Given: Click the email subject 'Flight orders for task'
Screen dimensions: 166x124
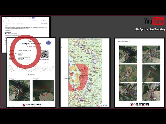Looking at the screenshot, I should coord(15,18).
